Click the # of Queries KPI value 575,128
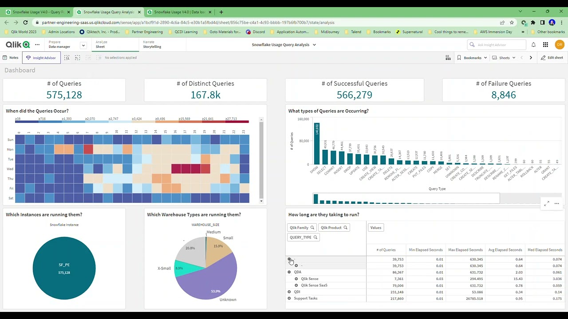Viewport: 568px width, 319px height. [64, 95]
